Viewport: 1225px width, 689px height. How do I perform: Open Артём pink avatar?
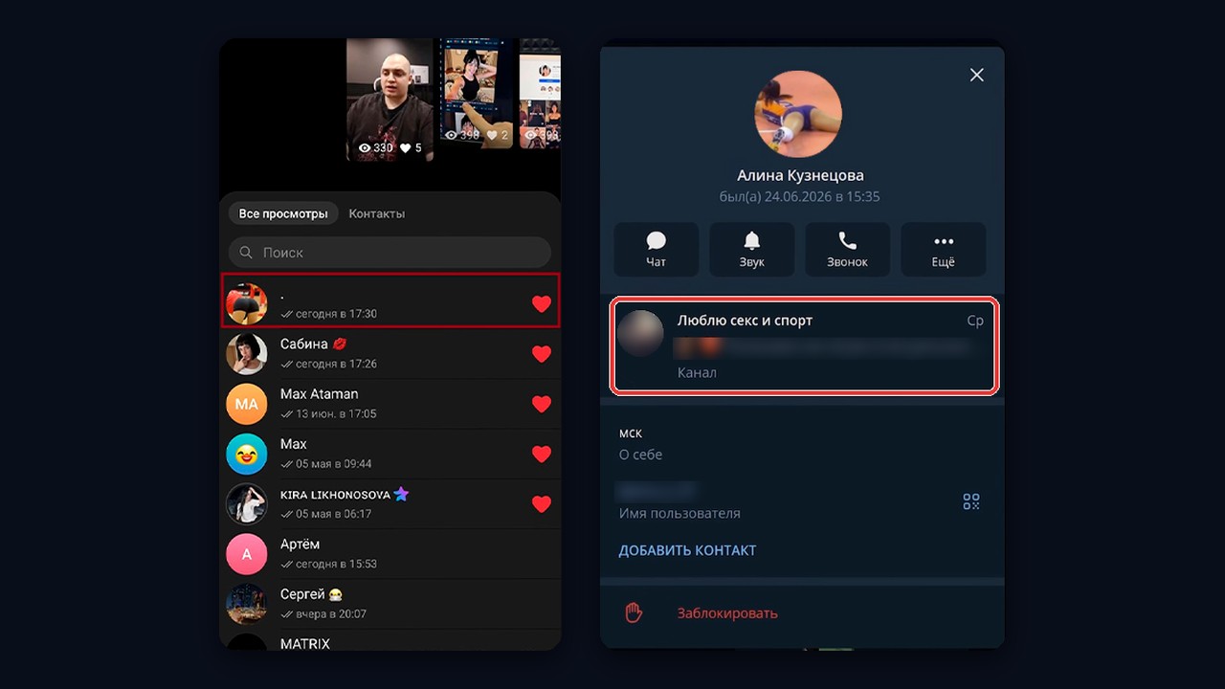point(246,553)
